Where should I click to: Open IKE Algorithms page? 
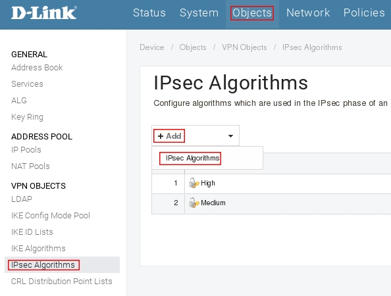coord(38,248)
